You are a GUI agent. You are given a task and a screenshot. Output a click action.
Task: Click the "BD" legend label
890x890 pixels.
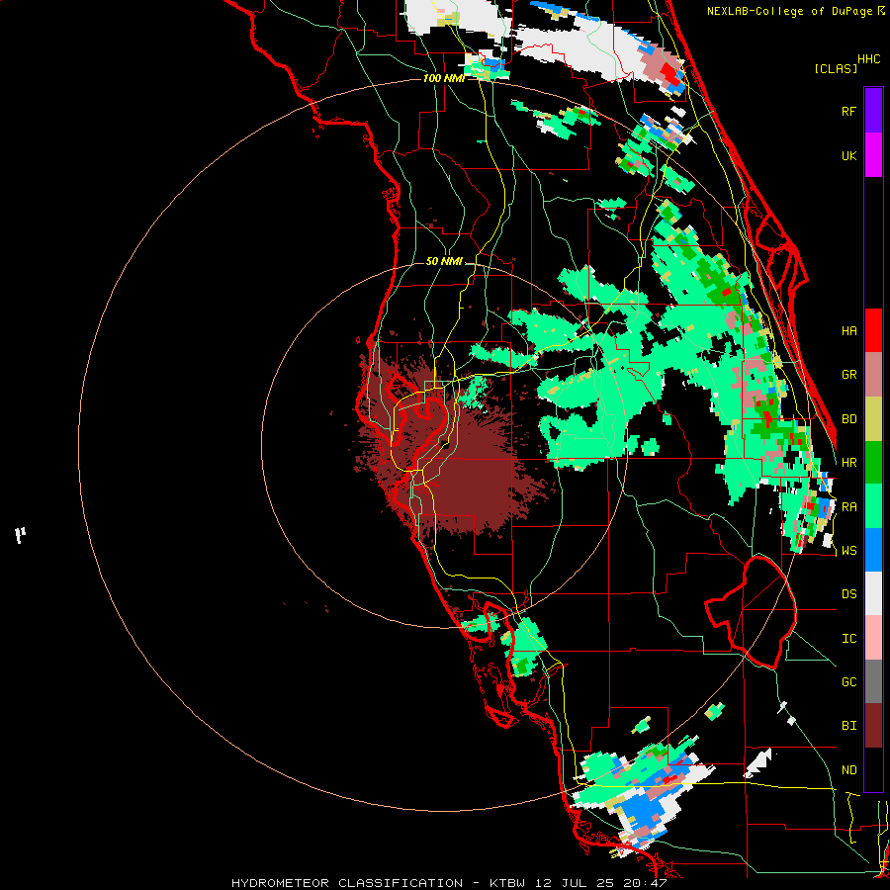coord(848,419)
